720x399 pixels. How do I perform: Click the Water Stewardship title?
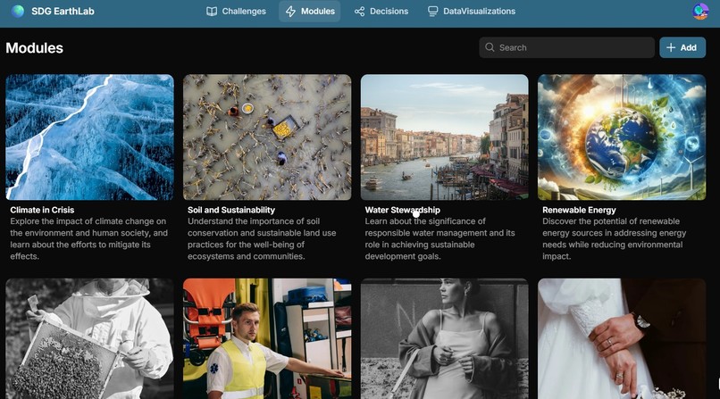(x=402, y=210)
